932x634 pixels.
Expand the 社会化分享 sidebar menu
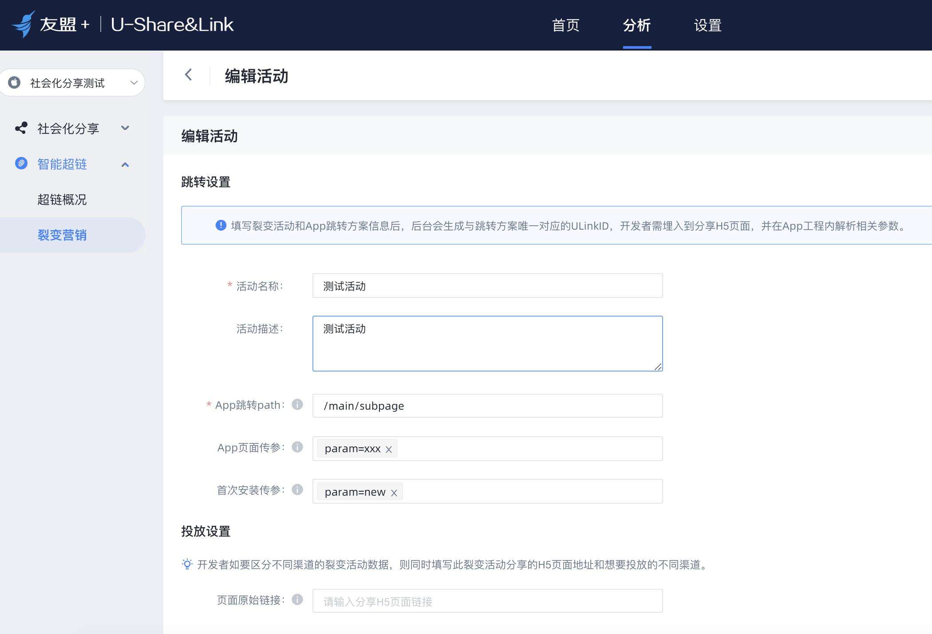click(125, 128)
